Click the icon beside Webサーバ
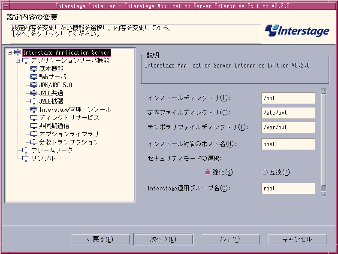The height and width of the screenshot is (254, 338). coord(34,77)
